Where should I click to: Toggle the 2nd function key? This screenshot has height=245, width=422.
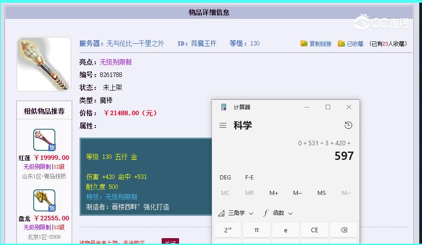coord(227,230)
